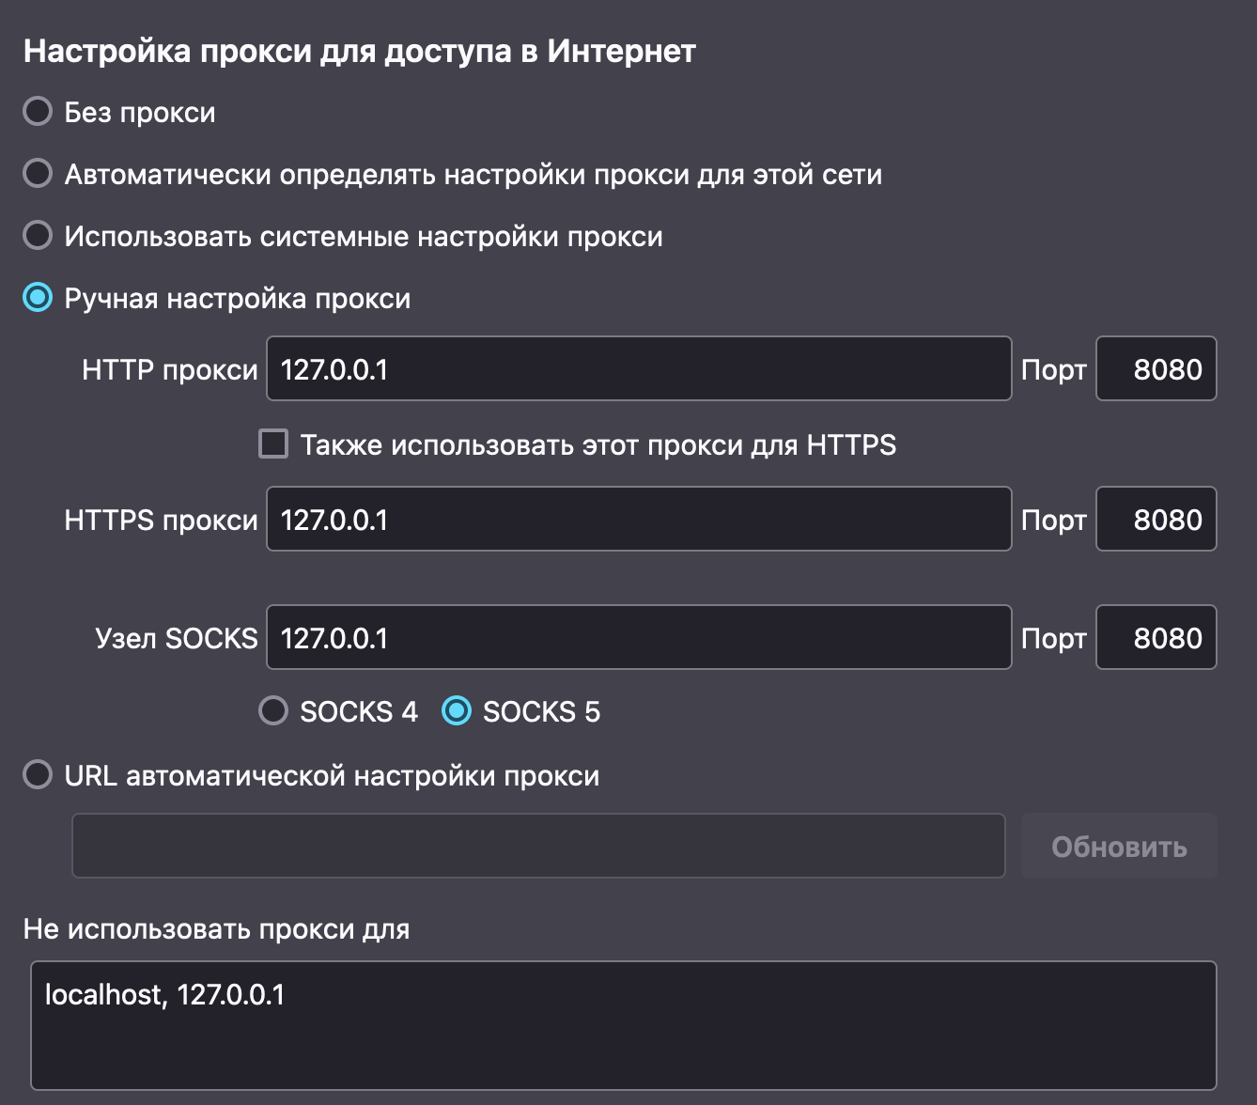Select the SOCKS 5 radio button
The image size is (1257, 1105).
[x=457, y=711]
